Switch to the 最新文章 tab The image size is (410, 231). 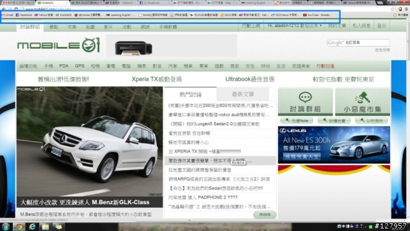pyautogui.click(x=243, y=94)
